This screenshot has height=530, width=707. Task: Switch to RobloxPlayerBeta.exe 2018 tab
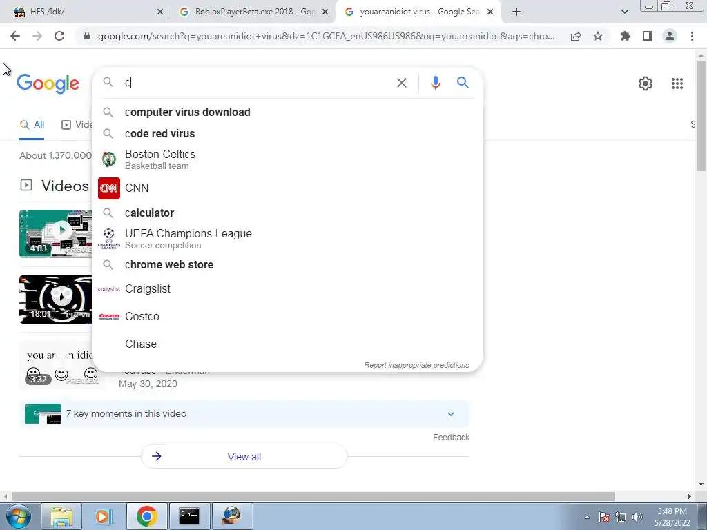coord(254,12)
